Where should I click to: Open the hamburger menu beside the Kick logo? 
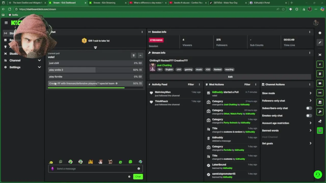click(x=6, y=23)
